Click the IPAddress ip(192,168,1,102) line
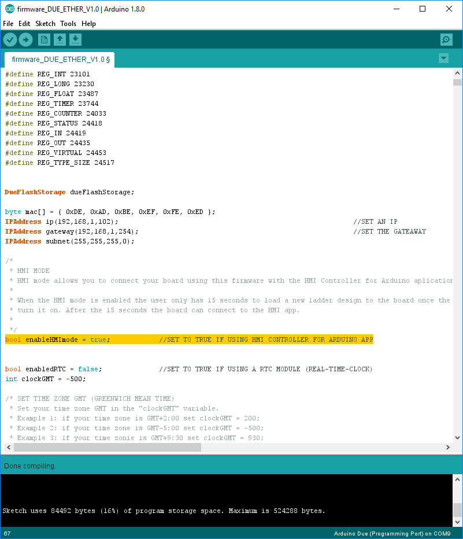 (x=61, y=221)
